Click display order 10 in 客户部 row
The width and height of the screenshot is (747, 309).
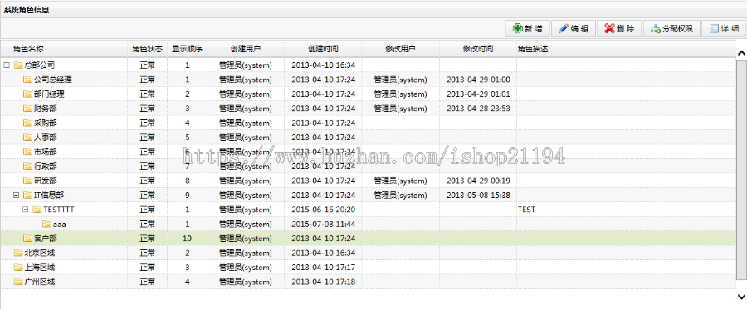coord(188,238)
